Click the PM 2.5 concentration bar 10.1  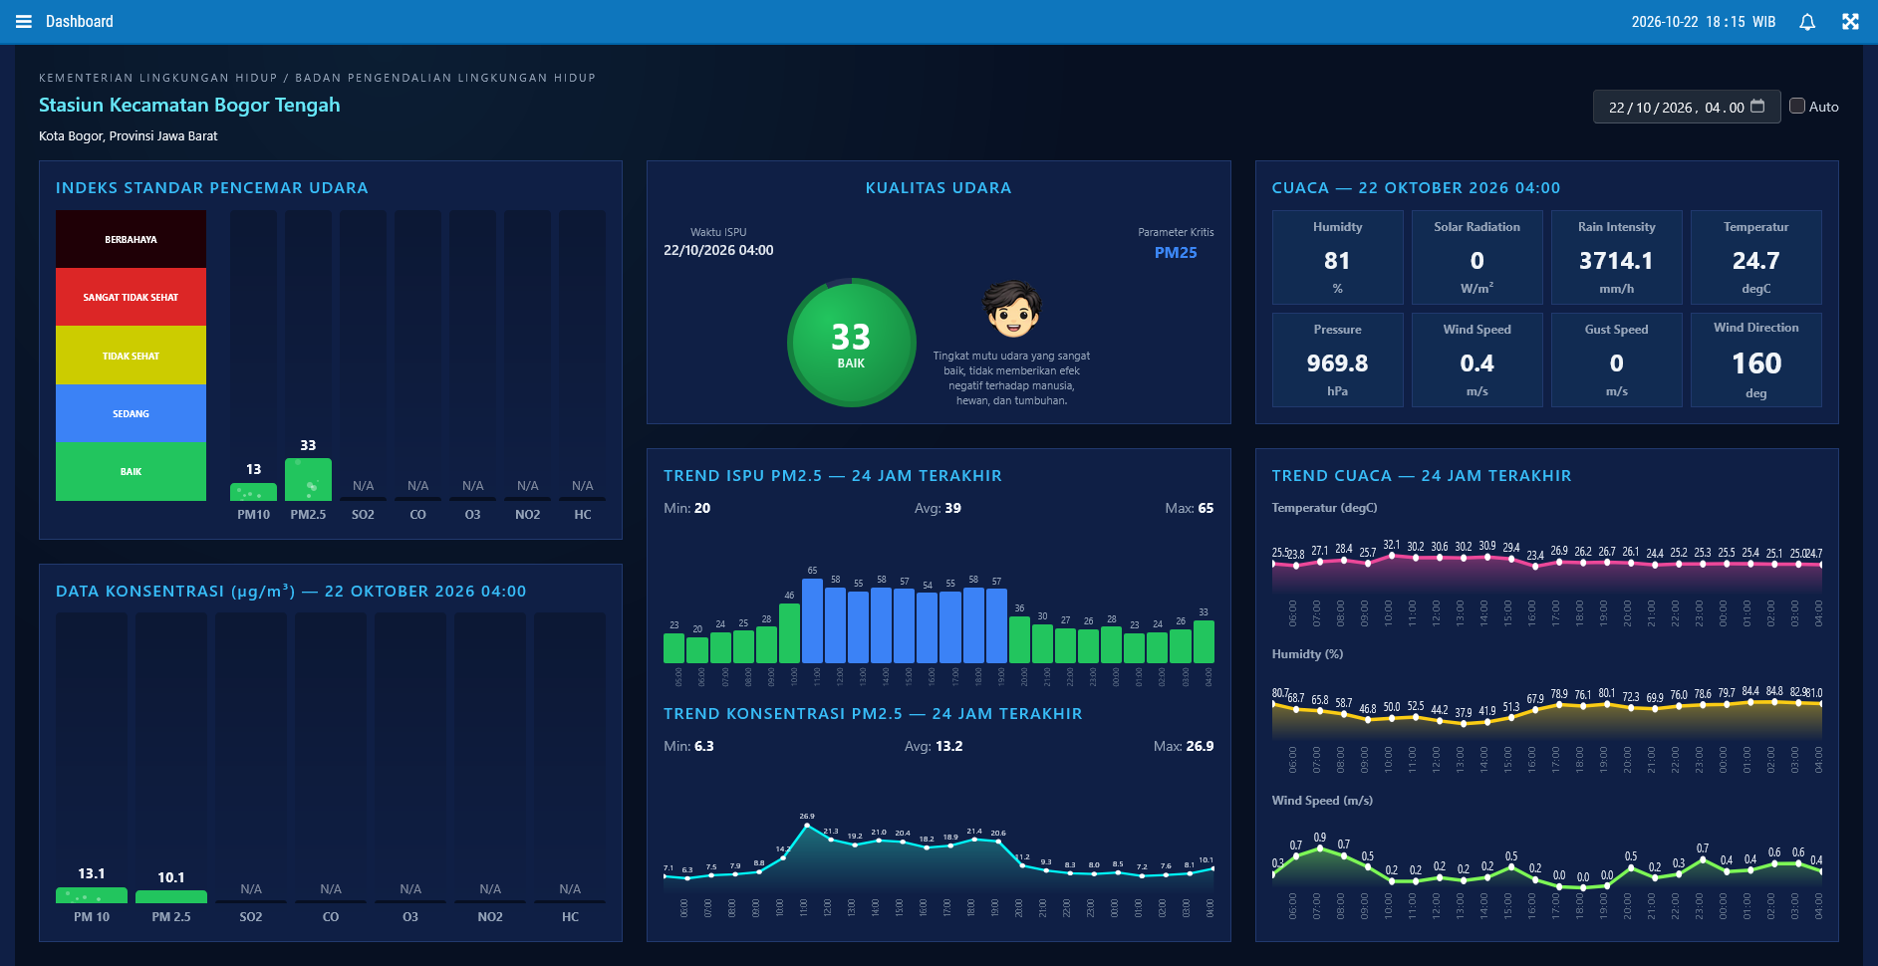pos(171,896)
